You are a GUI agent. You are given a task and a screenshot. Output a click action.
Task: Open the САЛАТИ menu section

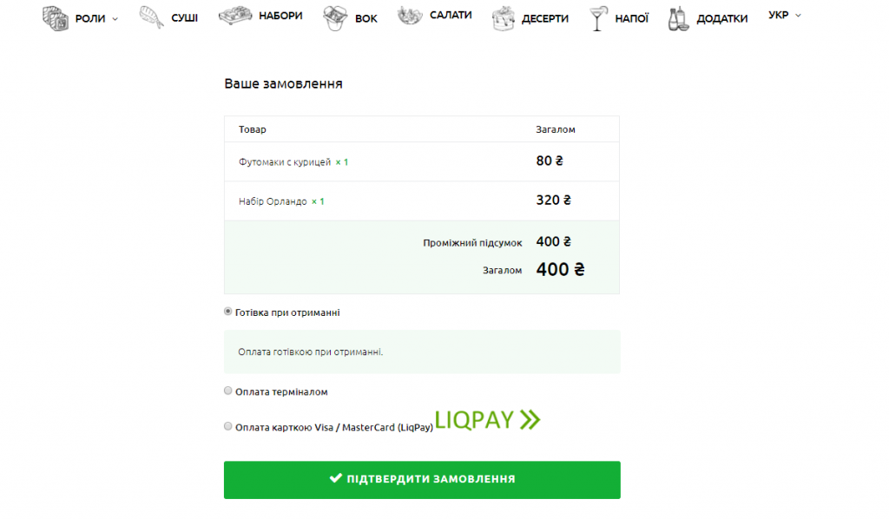tap(451, 16)
